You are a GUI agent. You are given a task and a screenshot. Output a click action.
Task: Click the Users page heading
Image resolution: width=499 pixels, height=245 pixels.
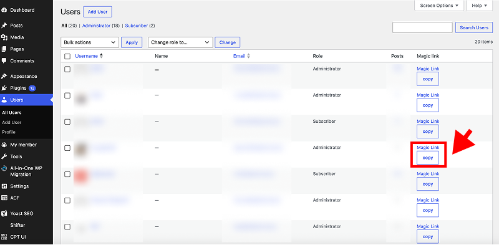coord(70,12)
